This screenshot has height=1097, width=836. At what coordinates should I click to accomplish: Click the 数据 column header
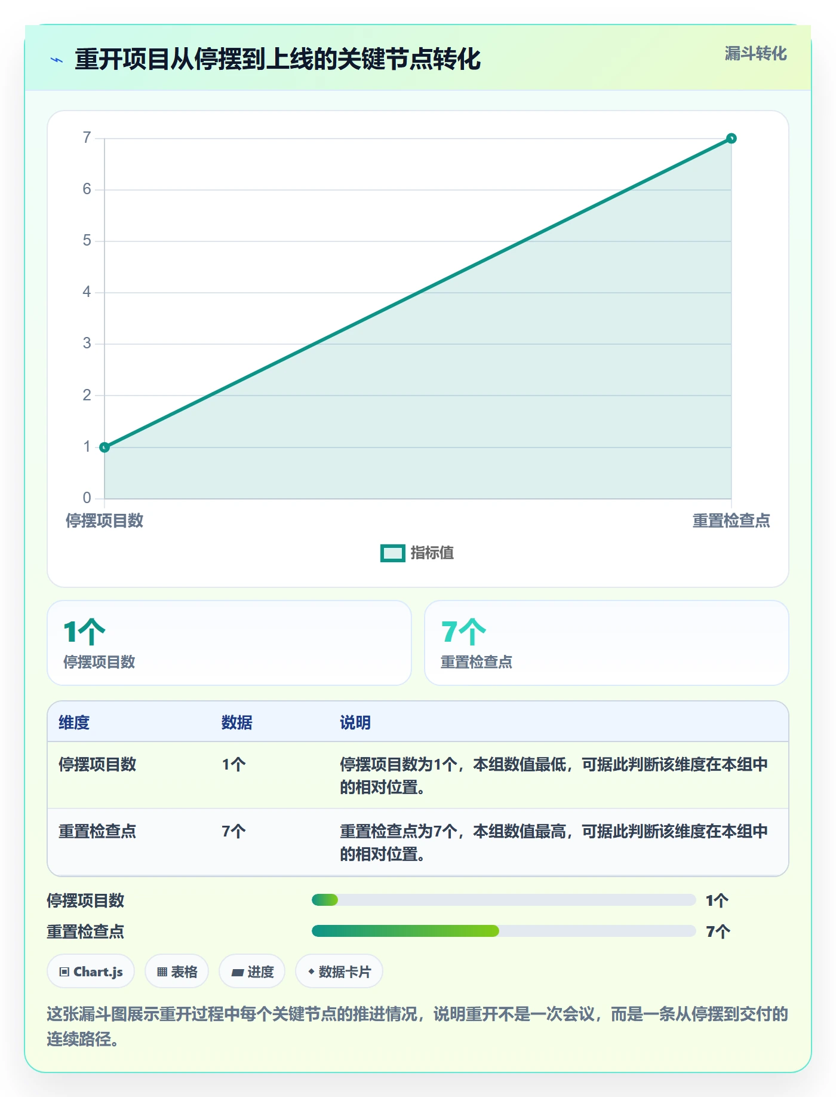click(x=237, y=722)
